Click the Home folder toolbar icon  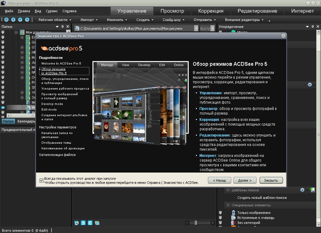[x=6, y=20]
